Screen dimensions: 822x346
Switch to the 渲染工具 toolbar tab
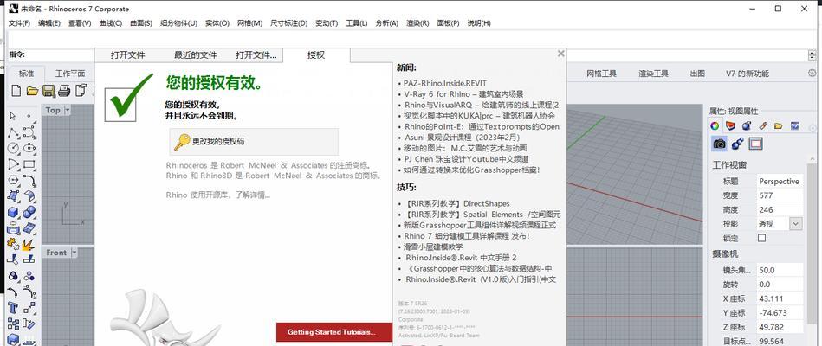653,74
